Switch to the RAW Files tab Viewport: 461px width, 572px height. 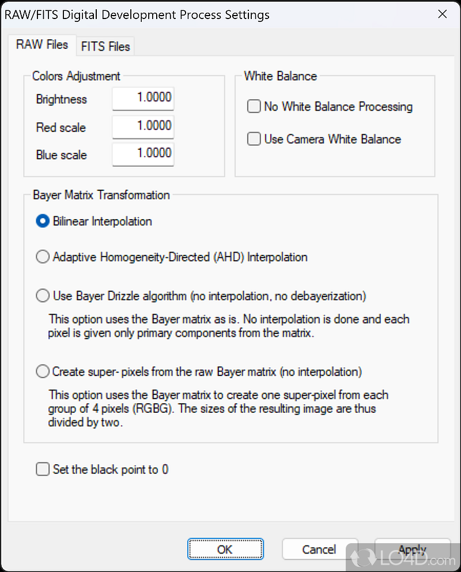coord(42,44)
